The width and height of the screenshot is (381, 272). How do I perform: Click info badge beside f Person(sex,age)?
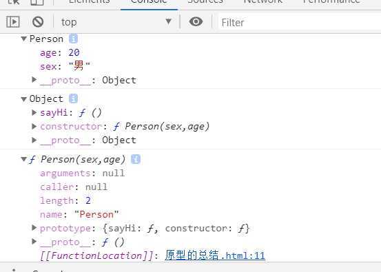[136, 159]
